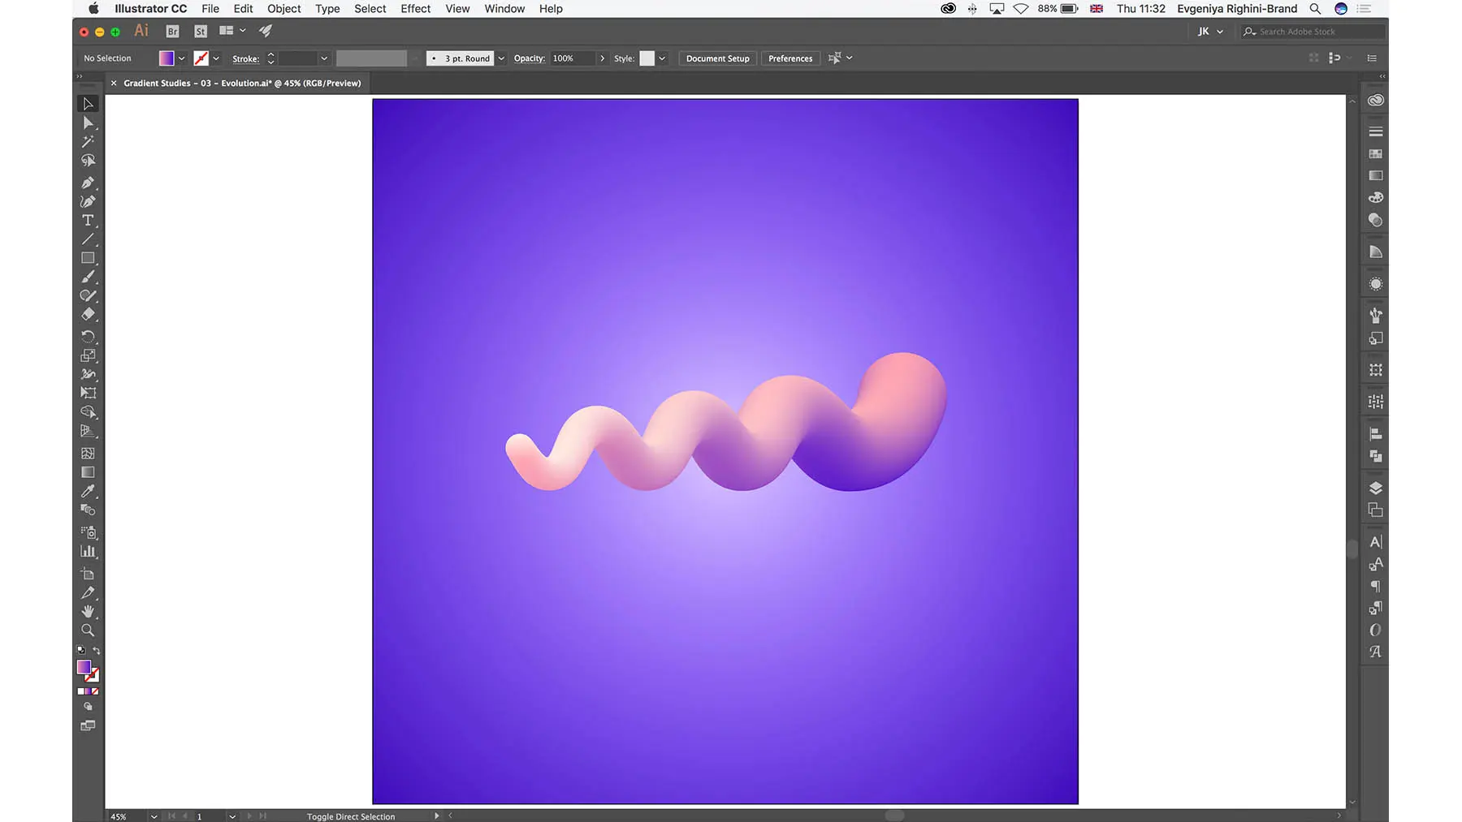Select the Type tool

[x=88, y=221]
